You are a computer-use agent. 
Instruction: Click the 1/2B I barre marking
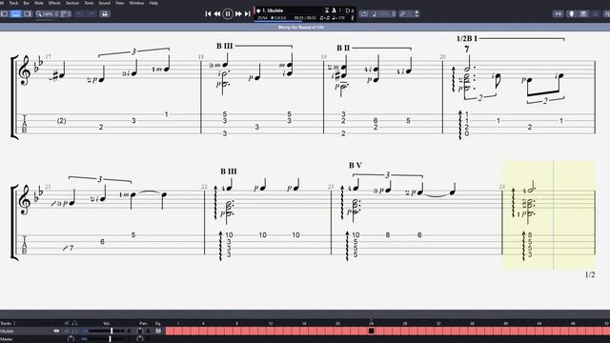[x=467, y=38]
